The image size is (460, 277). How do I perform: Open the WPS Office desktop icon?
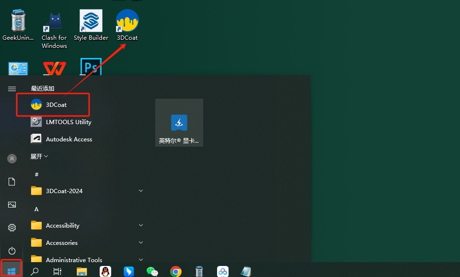(x=55, y=68)
